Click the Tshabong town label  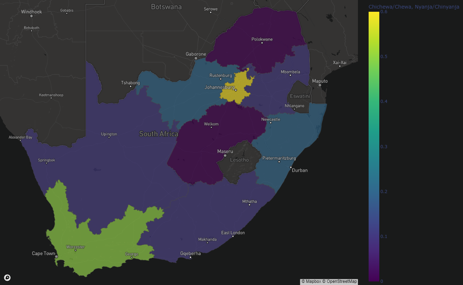click(x=130, y=83)
